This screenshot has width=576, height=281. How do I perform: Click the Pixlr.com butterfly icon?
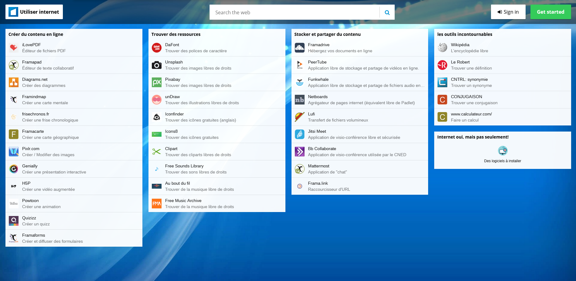click(14, 152)
